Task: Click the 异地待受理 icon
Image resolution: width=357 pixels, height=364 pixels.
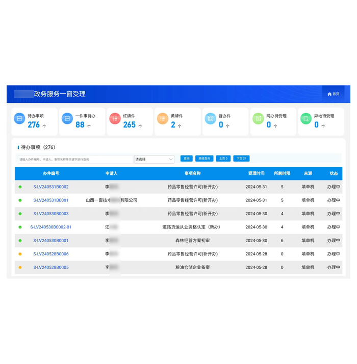Action: pos(306,119)
